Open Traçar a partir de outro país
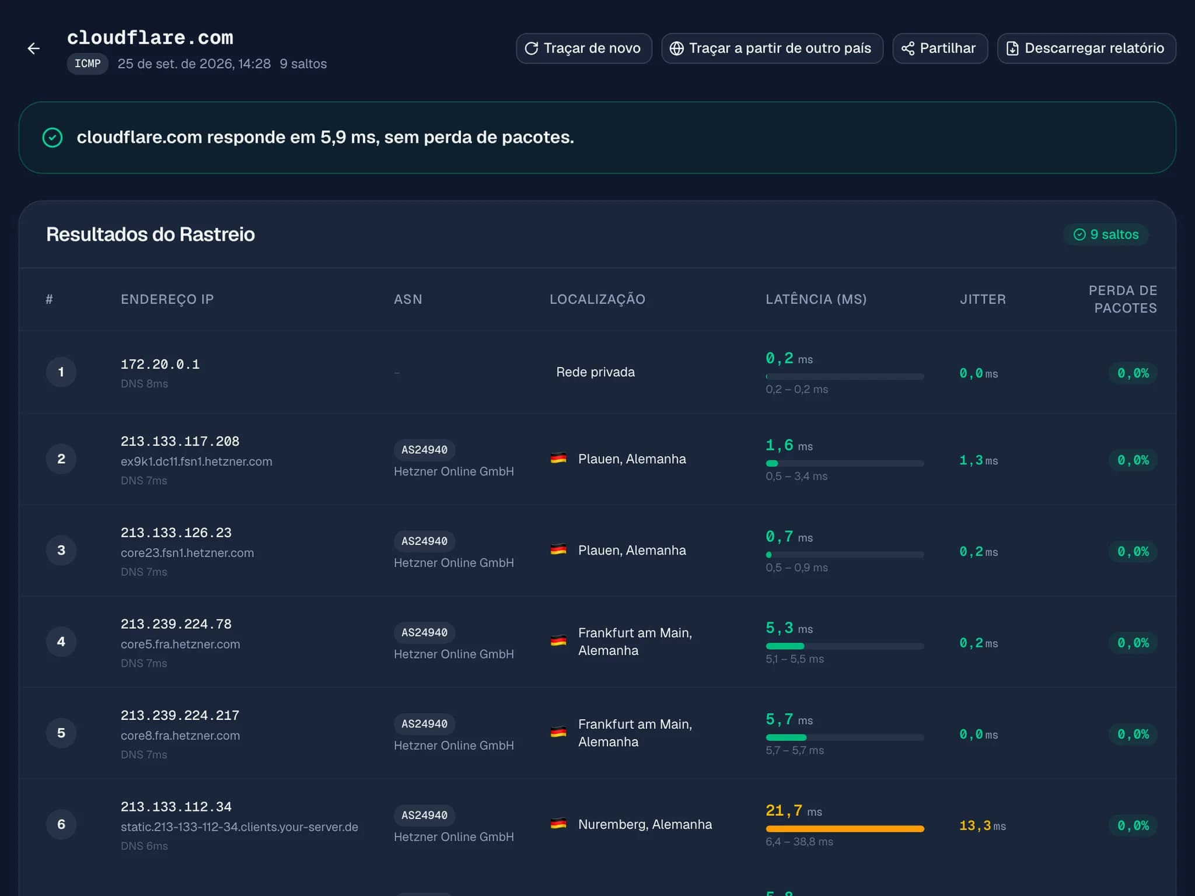 click(772, 48)
